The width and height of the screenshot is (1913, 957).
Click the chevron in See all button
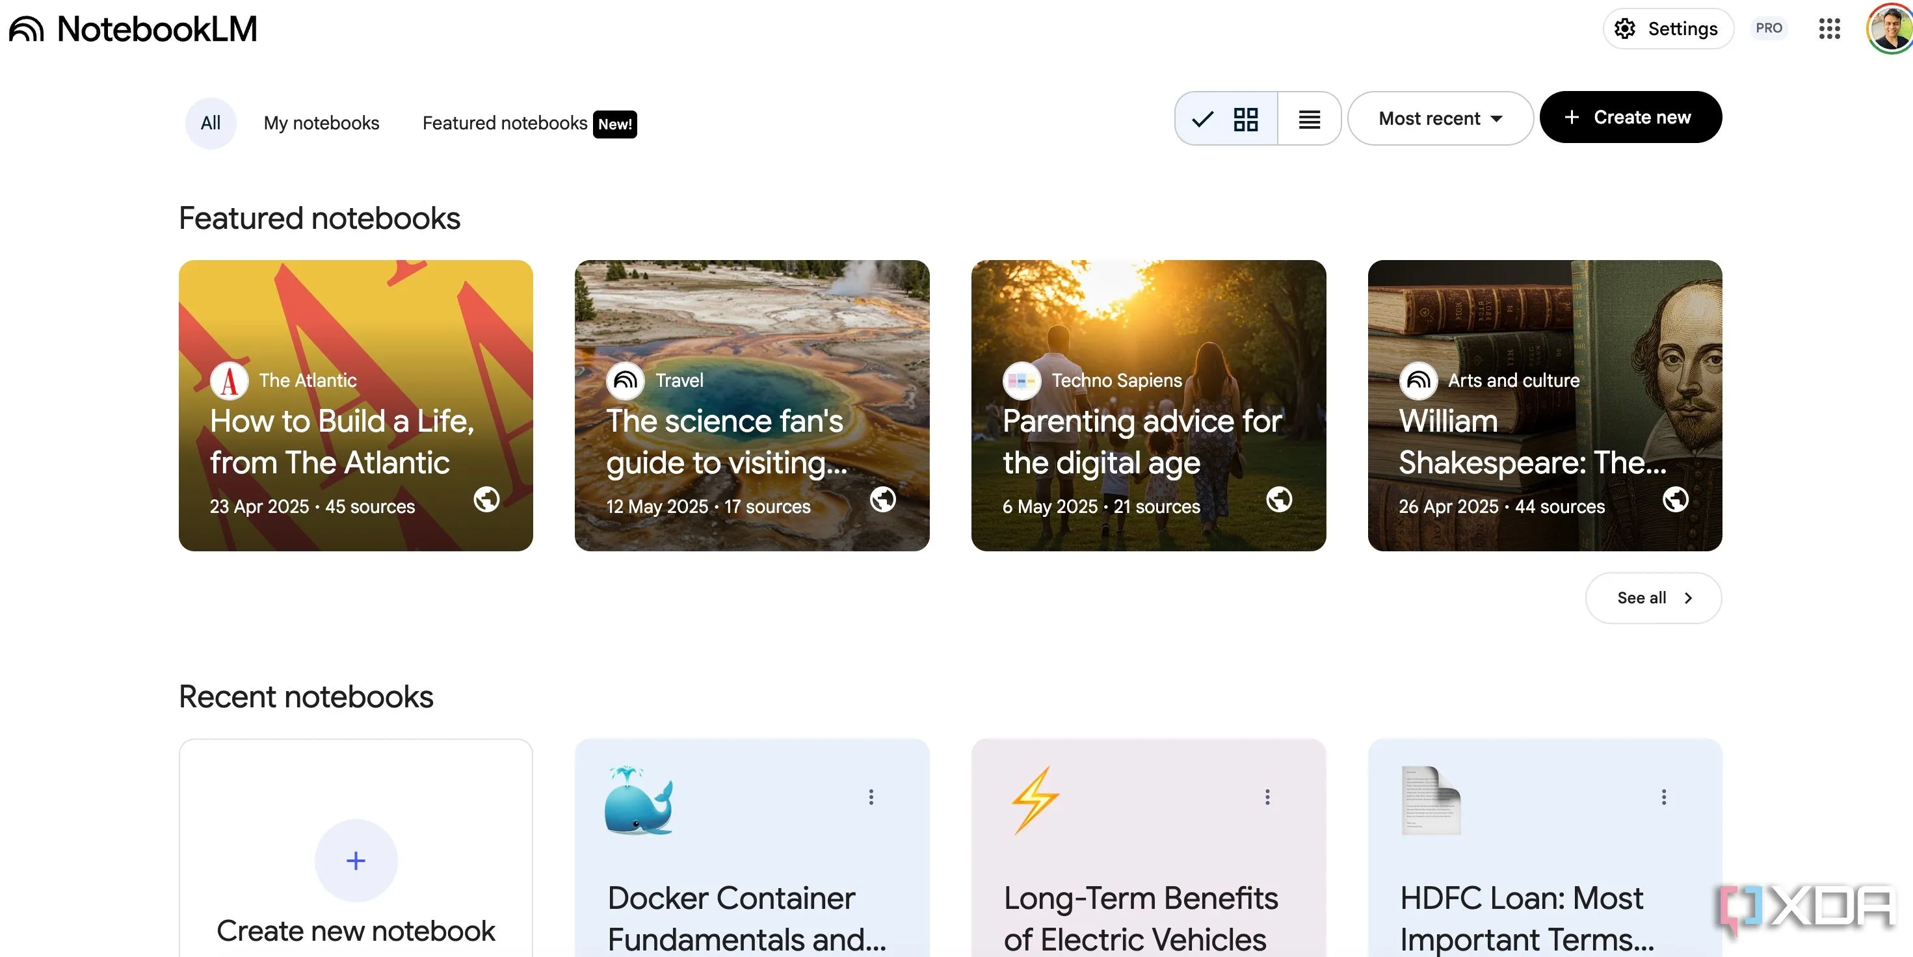click(x=1688, y=598)
